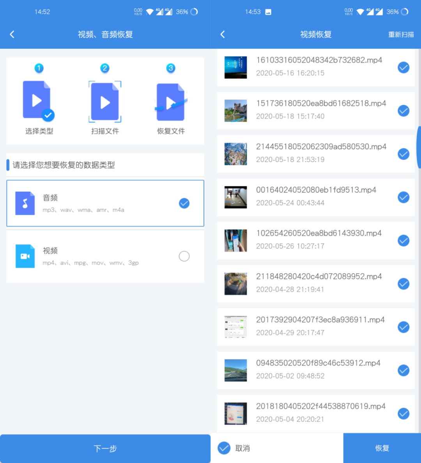
Task: Uncheck 21445518052062309ad580530.mp4
Action: [403, 154]
